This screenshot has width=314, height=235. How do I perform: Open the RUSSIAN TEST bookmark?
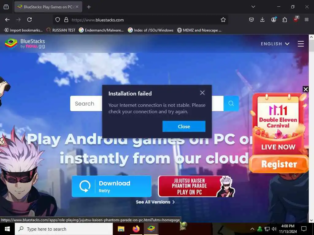[61, 30]
